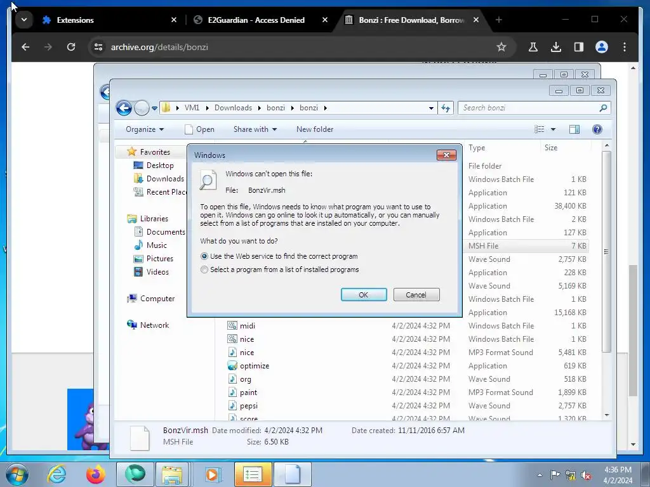Open Explorer recent locations arrow
The width and height of the screenshot is (650, 487).
[x=155, y=108]
